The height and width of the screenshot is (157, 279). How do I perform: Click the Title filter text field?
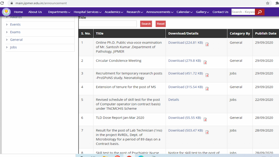[107, 24]
